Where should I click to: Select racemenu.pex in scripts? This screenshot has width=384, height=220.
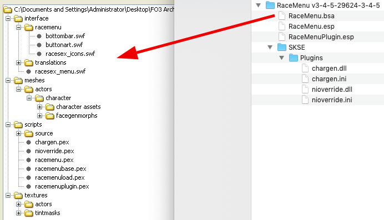click(54, 160)
